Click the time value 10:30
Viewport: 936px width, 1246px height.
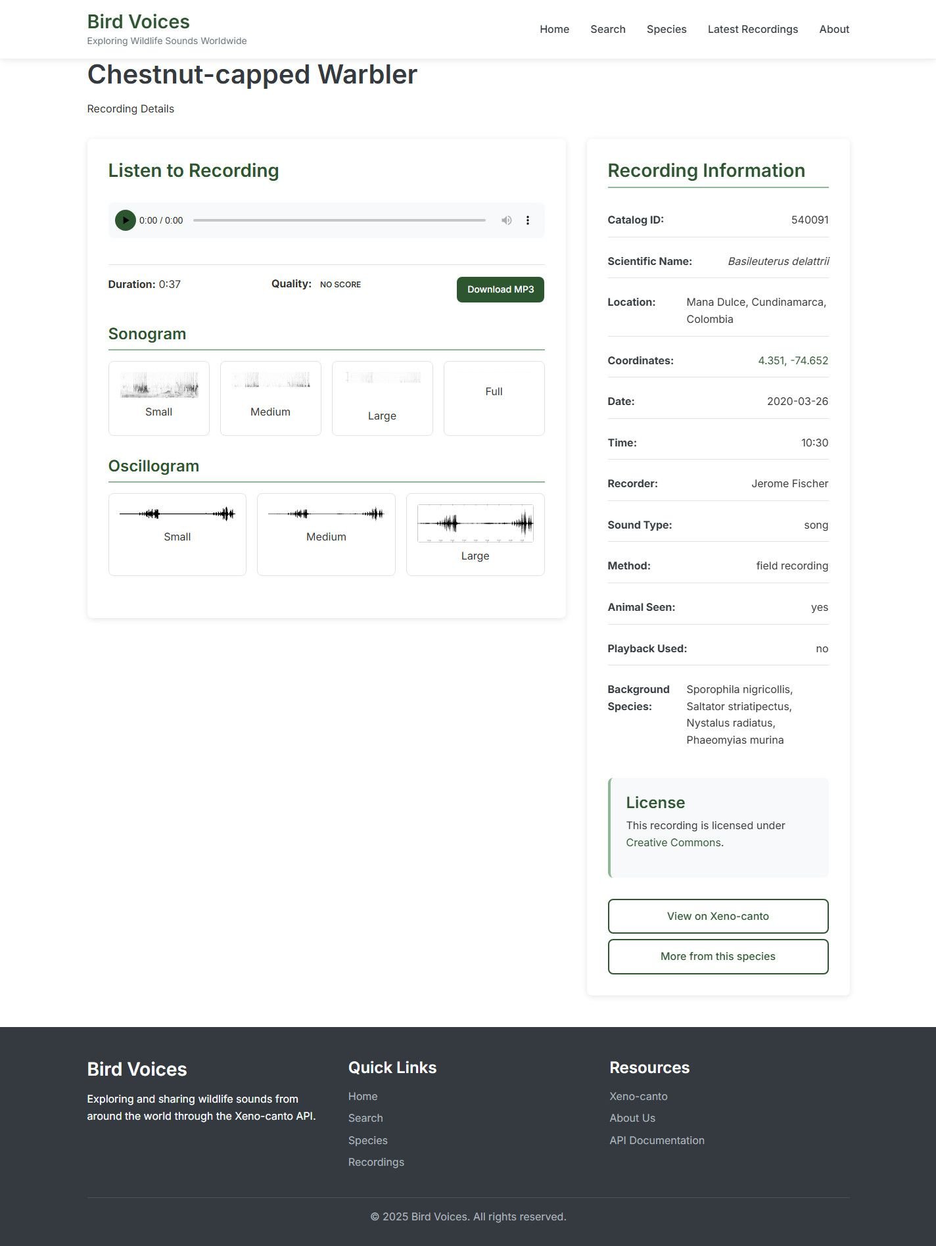(814, 443)
